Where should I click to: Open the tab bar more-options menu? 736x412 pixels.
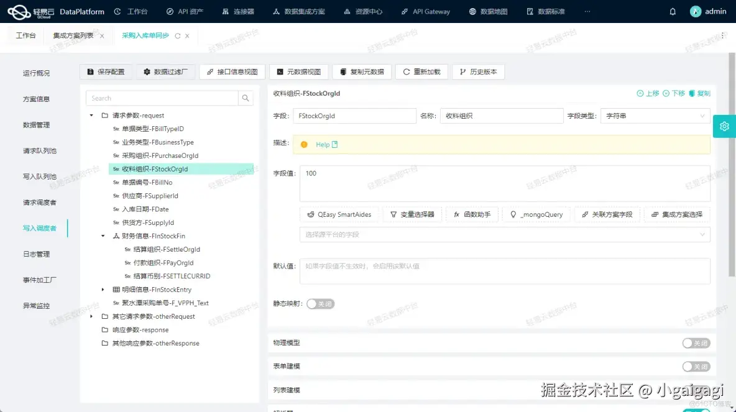click(x=722, y=35)
